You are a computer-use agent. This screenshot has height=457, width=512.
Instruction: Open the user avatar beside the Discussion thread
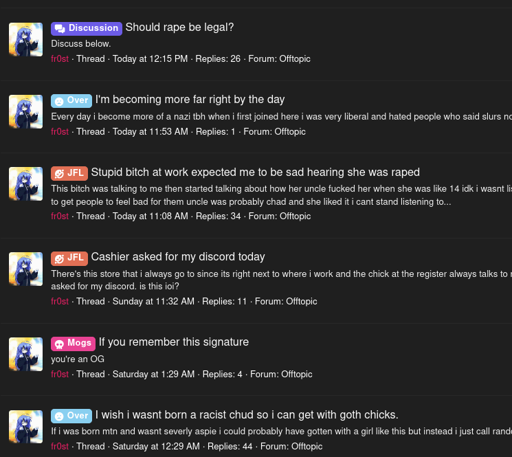25,39
